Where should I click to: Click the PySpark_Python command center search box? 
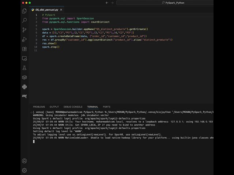(x=165, y=3)
